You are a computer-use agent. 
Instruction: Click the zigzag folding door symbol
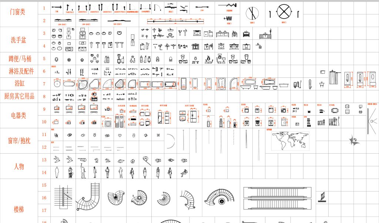pos(228,6)
